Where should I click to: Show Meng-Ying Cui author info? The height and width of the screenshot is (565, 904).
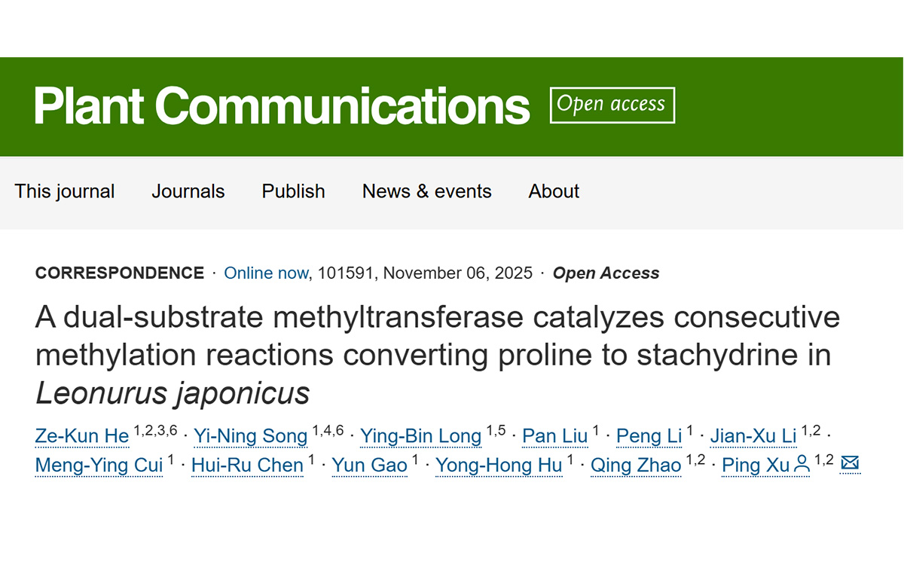[99, 466]
